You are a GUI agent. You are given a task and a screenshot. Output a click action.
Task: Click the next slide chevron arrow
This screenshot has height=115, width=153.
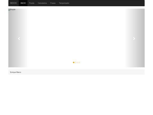[134, 39]
